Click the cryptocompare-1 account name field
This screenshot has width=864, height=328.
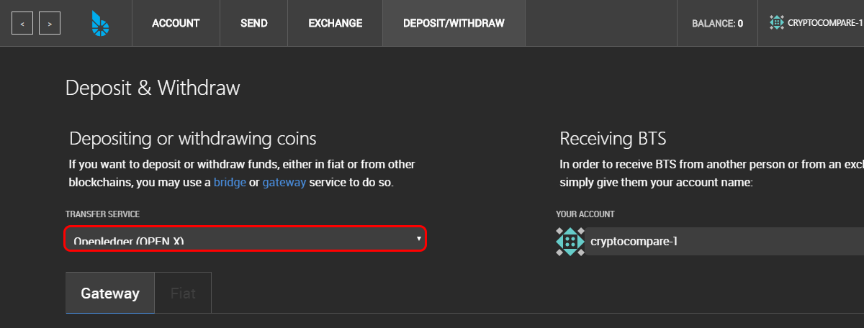724,242
